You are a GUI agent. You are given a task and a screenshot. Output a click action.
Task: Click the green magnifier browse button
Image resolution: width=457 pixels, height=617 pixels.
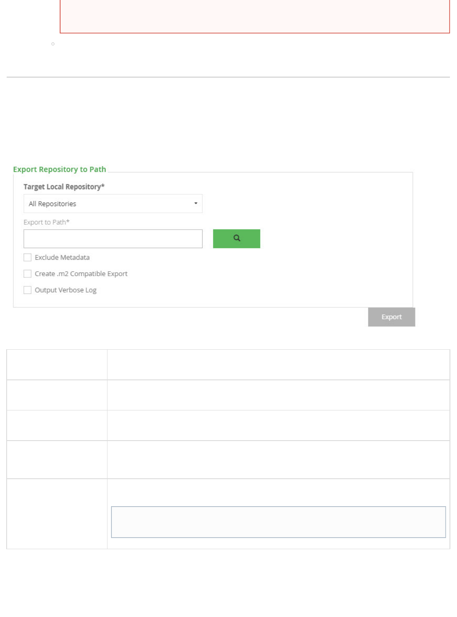click(236, 238)
